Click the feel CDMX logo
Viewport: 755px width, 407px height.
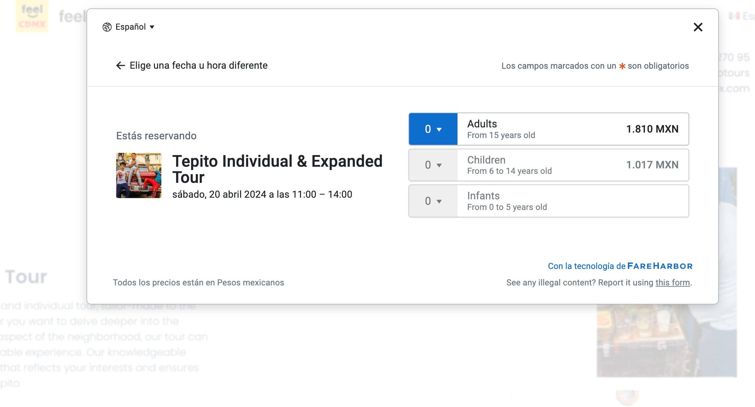click(32, 15)
